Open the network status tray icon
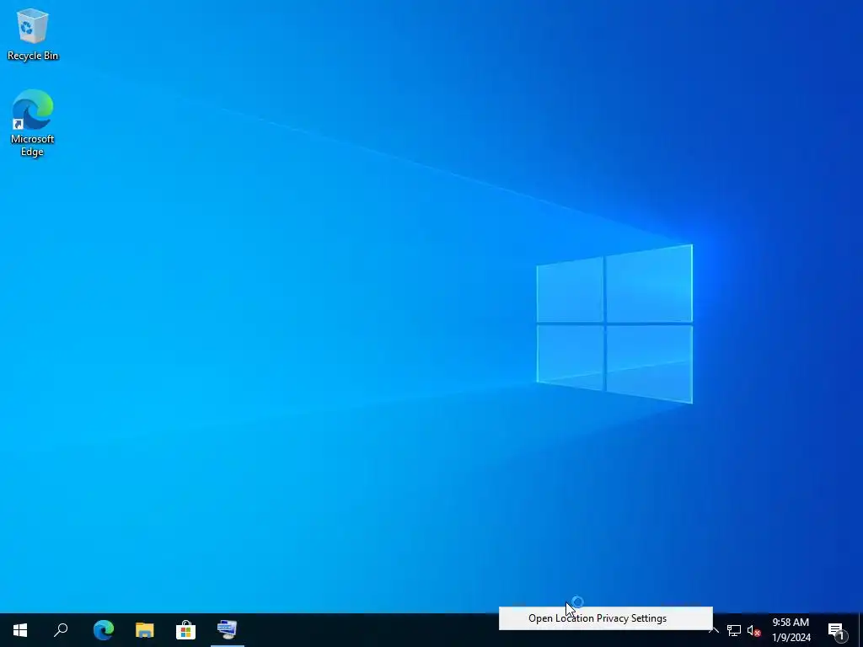This screenshot has height=647, width=863. click(734, 630)
